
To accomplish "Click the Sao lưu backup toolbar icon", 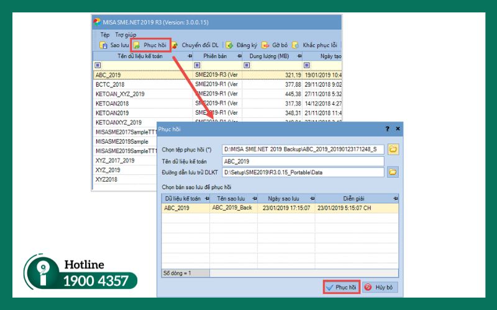I will click(x=103, y=45).
